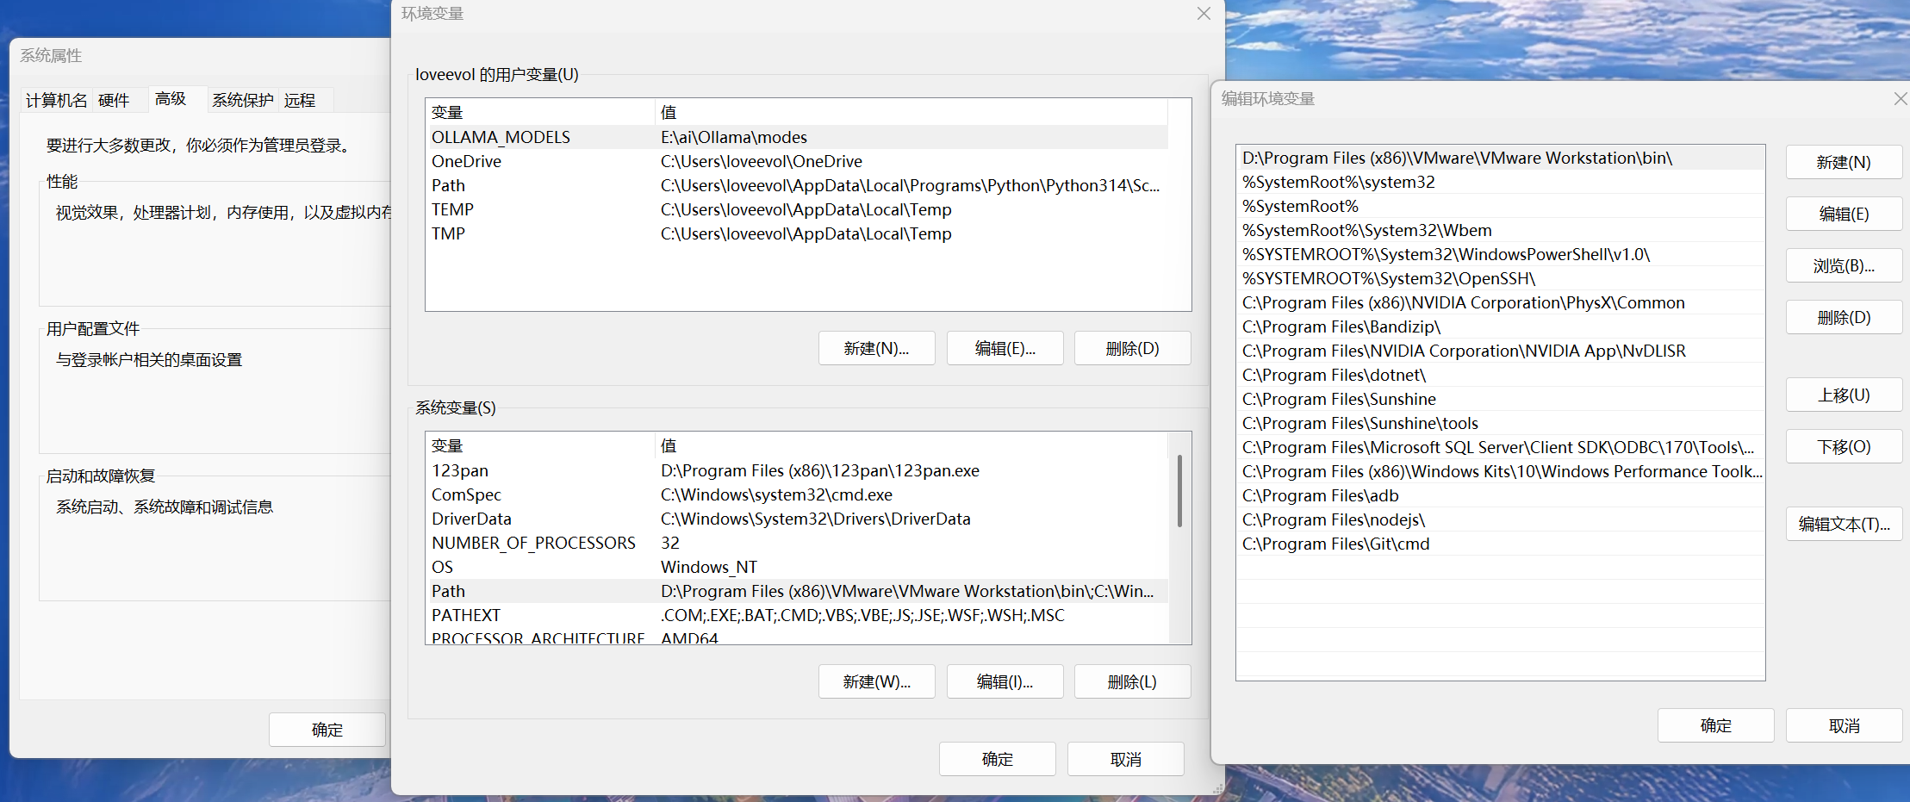Click 新建(N) in 编辑环境变量 dialog
The height and width of the screenshot is (802, 1910).
point(1845,163)
